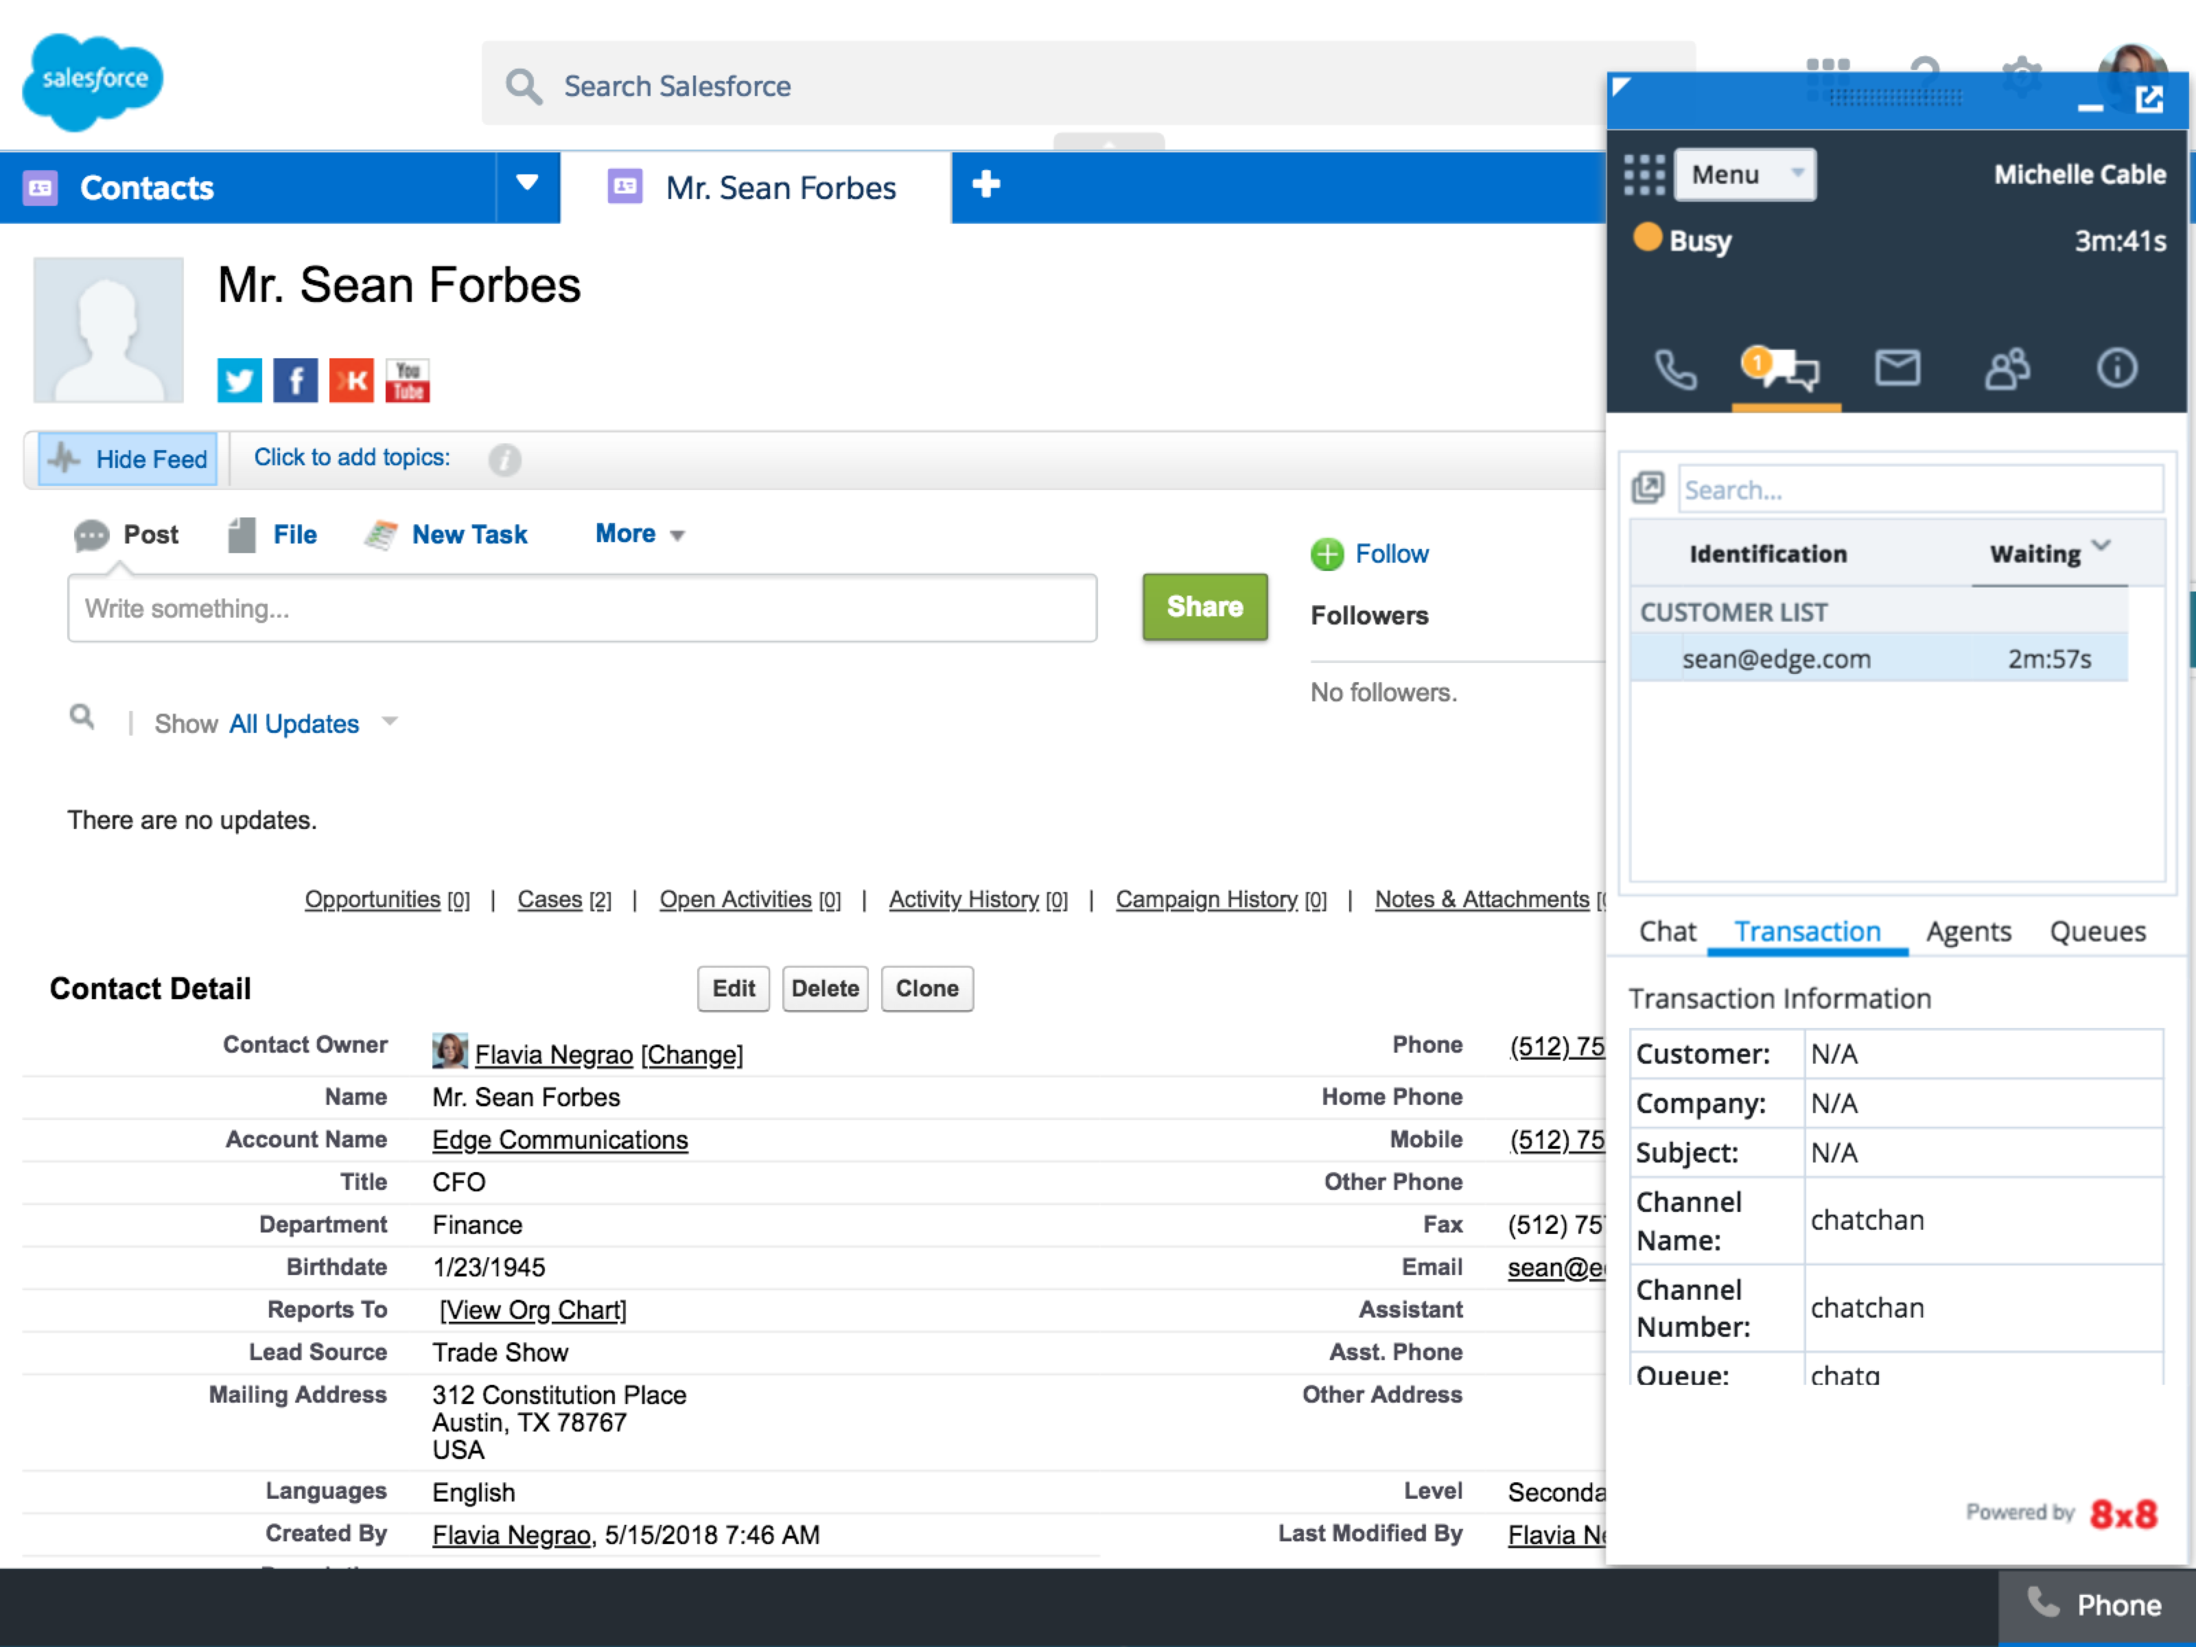The height and width of the screenshot is (1647, 2196).
Task: Expand the More feed actions dropdown
Action: (640, 534)
